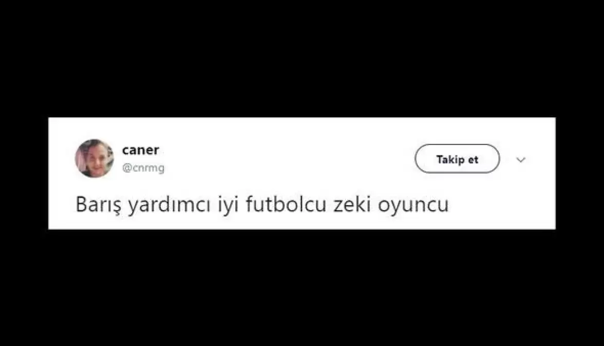Screen dimensions: 604x346
Task: Click blank tweet card area right of oyuncu
Action: click(501, 205)
